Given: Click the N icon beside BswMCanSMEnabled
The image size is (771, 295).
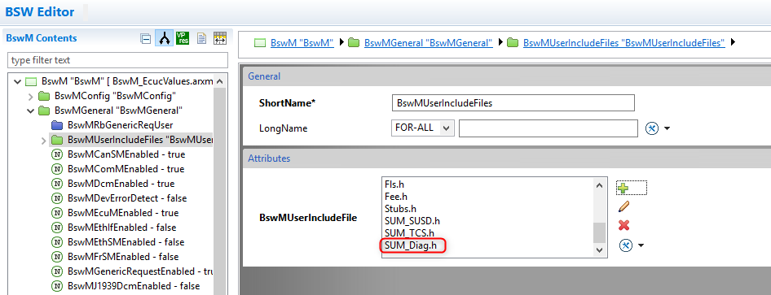Looking at the screenshot, I should [x=57, y=154].
